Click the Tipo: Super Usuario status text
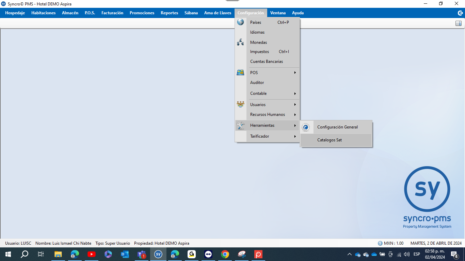This screenshot has width=465, height=261. (x=113, y=243)
